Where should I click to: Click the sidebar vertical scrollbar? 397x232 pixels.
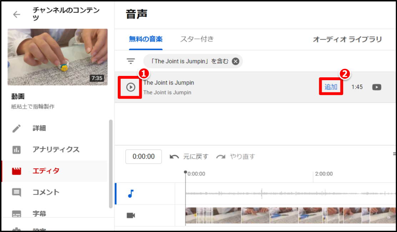[110, 164]
